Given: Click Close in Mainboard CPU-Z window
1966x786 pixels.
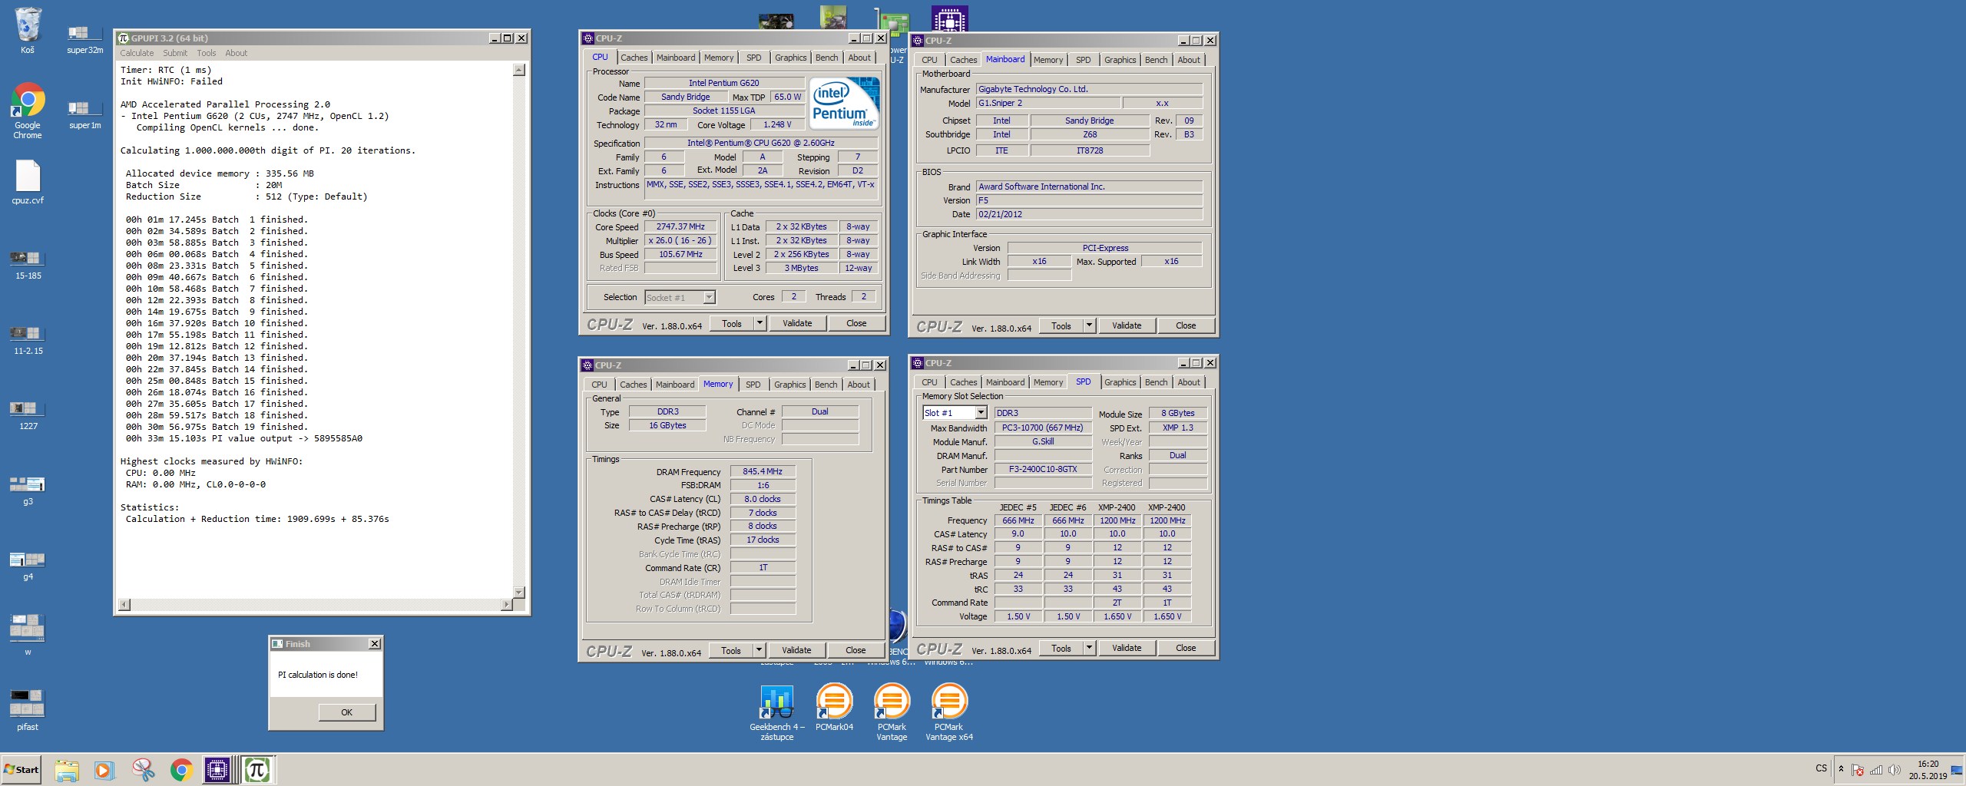Looking at the screenshot, I should pyautogui.click(x=1186, y=325).
